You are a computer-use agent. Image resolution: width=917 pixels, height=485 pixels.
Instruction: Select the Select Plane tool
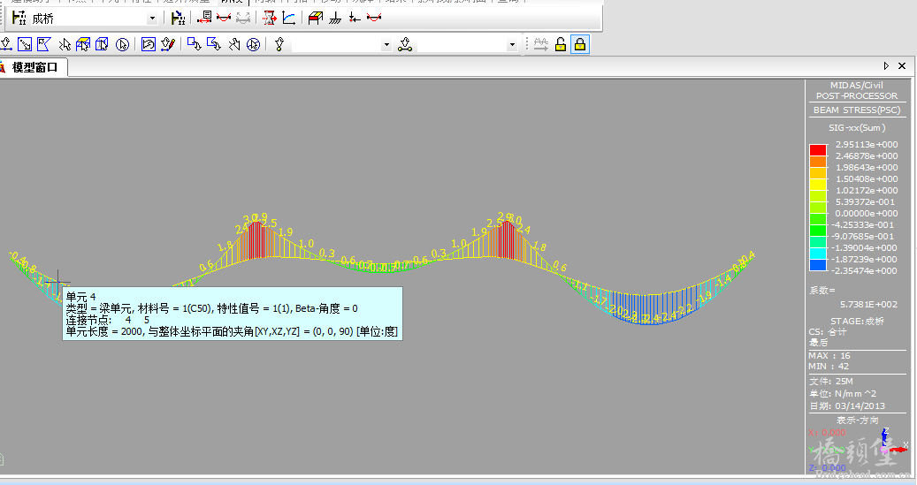tap(83, 44)
